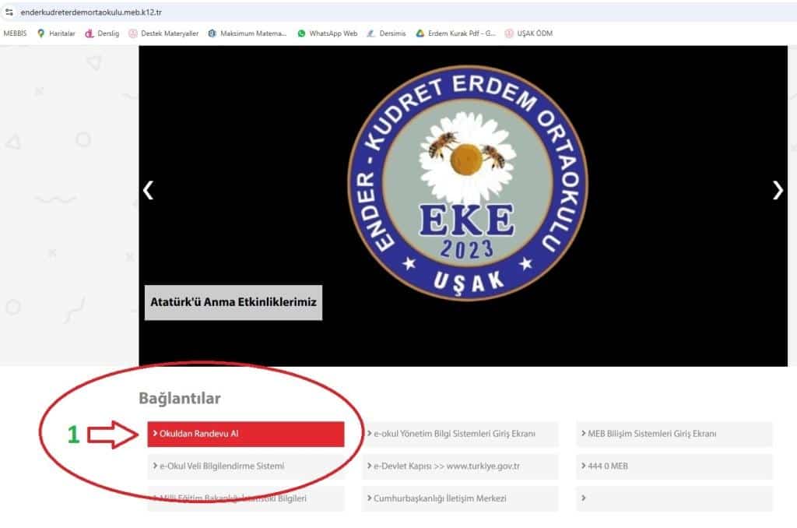Open the Derslig bookmark
Screen dimensions: 797x528
pyautogui.click(x=102, y=33)
